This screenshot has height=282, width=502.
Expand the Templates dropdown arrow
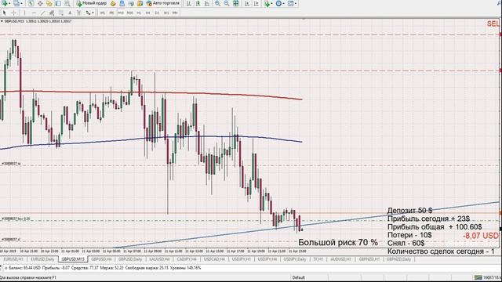[x=296, y=3]
